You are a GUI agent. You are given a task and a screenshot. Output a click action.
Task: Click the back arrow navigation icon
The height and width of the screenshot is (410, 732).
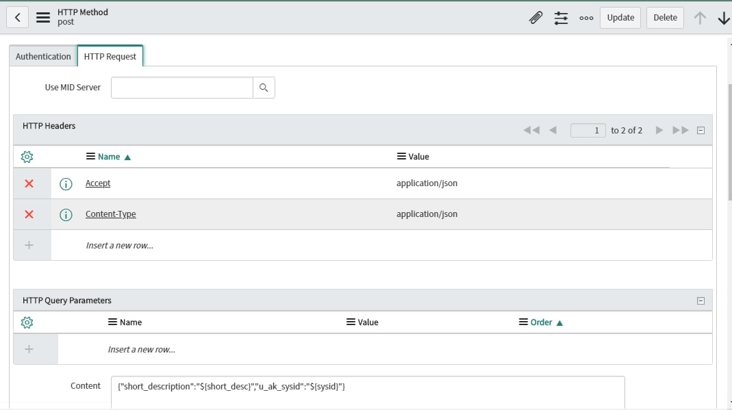[x=16, y=17]
